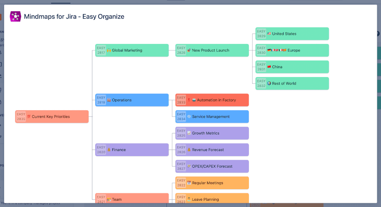The width and height of the screenshot is (381, 207).
Task: Select the Finance node
Action: click(x=132, y=150)
